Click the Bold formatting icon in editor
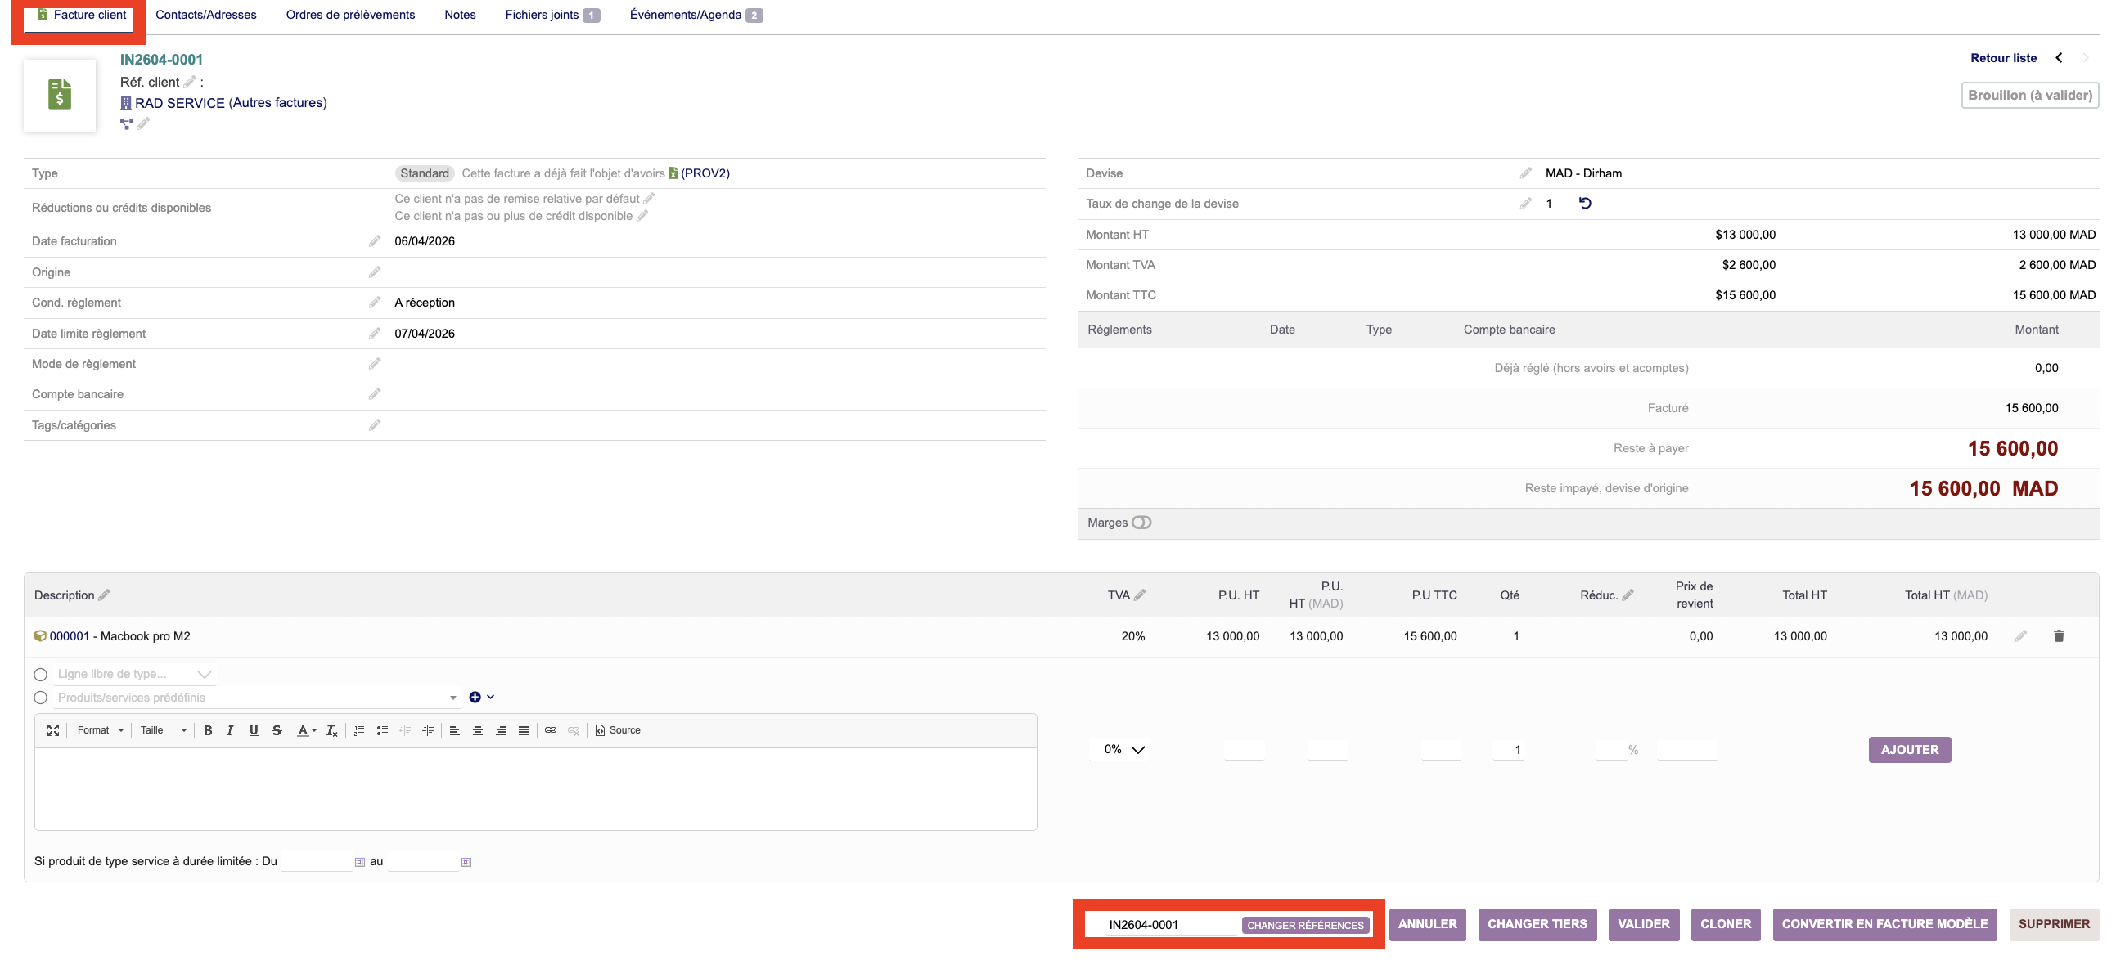 pyautogui.click(x=208, y=730)
